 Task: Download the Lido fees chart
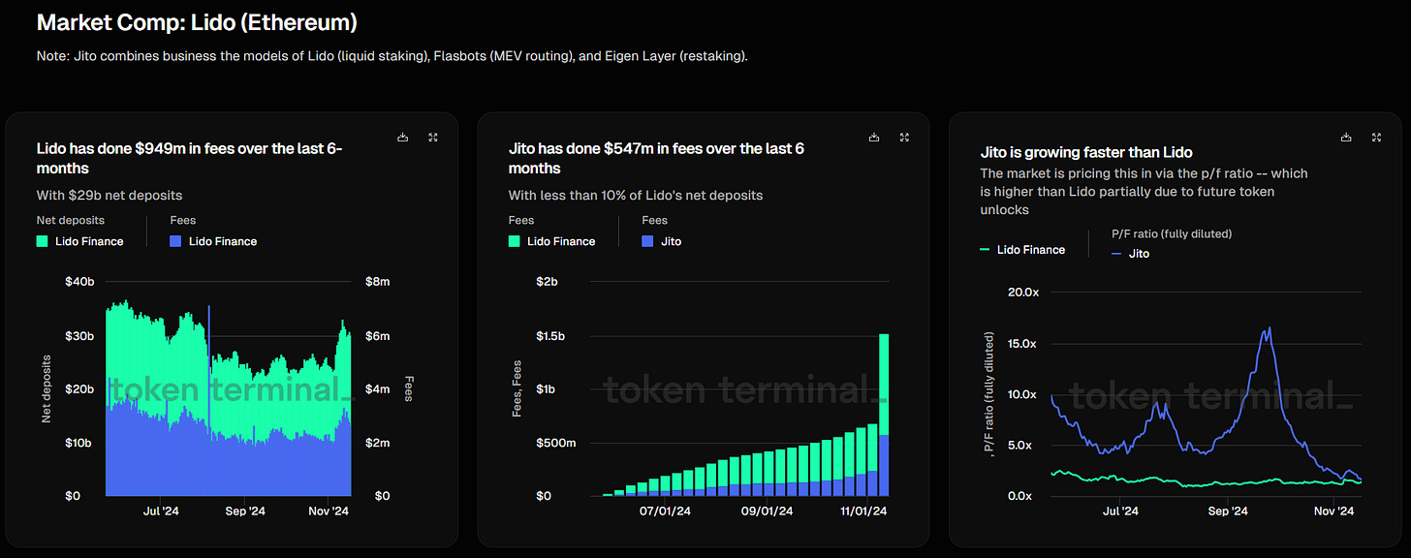click(x=403, y=138)
